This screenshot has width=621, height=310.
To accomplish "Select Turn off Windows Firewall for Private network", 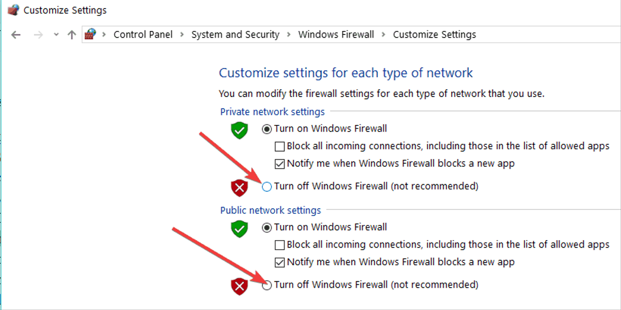I will pyautogui.click(x=267, y=186).
